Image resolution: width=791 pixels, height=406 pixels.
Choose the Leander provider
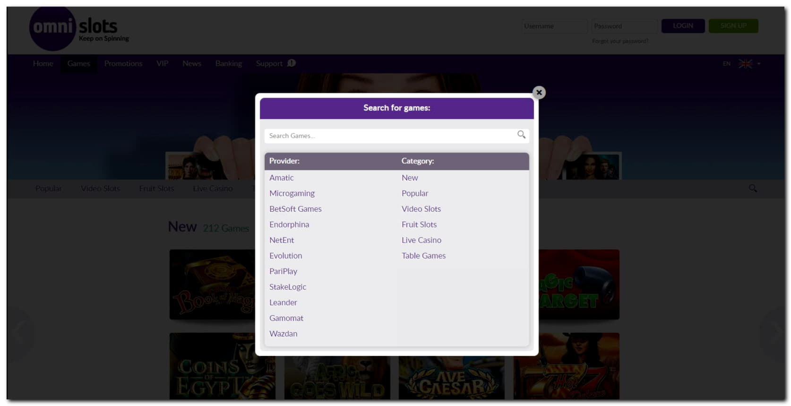[x=283, y=302]
